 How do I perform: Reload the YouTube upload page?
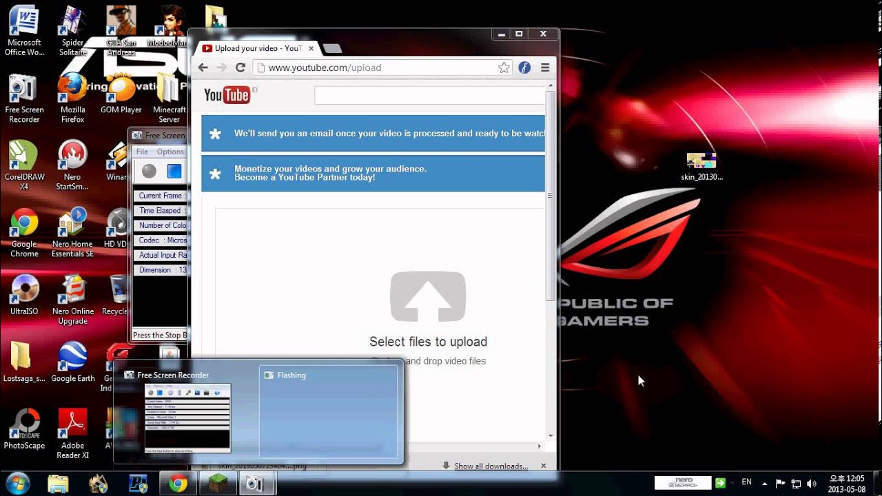[x=240, y=68]
